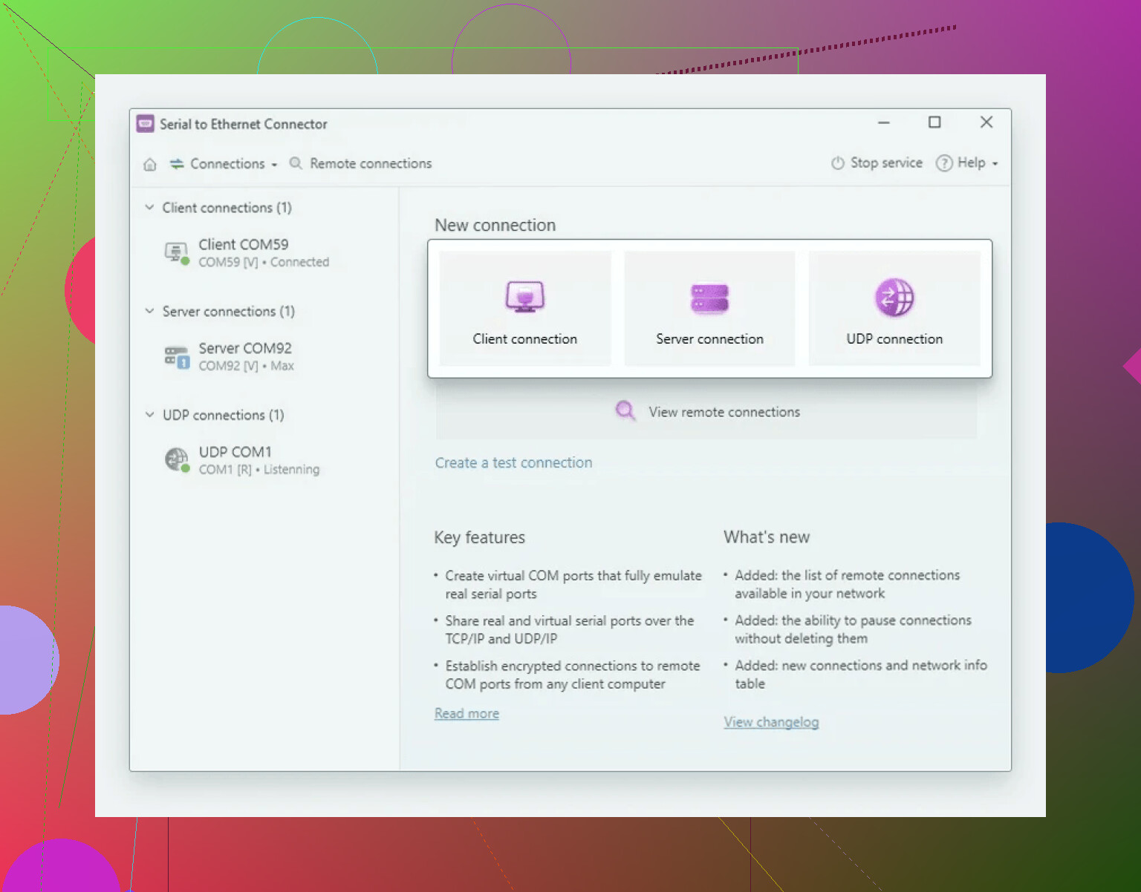Click 'Share real and virtual serial ports' text
The width and height of the screenshot is (1141, 892).
(x=570, y=629)
